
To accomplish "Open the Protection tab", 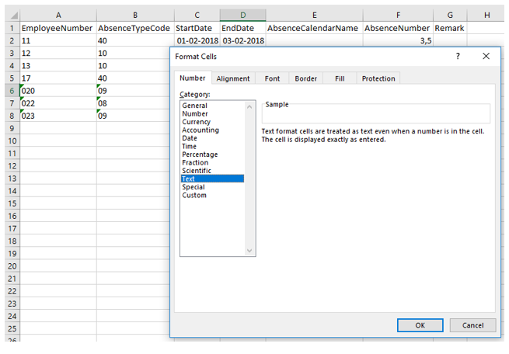I will 378,78.
